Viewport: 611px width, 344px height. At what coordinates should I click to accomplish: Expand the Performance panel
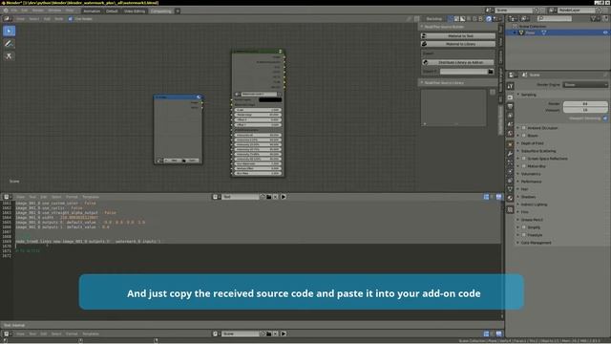[530, 182]
